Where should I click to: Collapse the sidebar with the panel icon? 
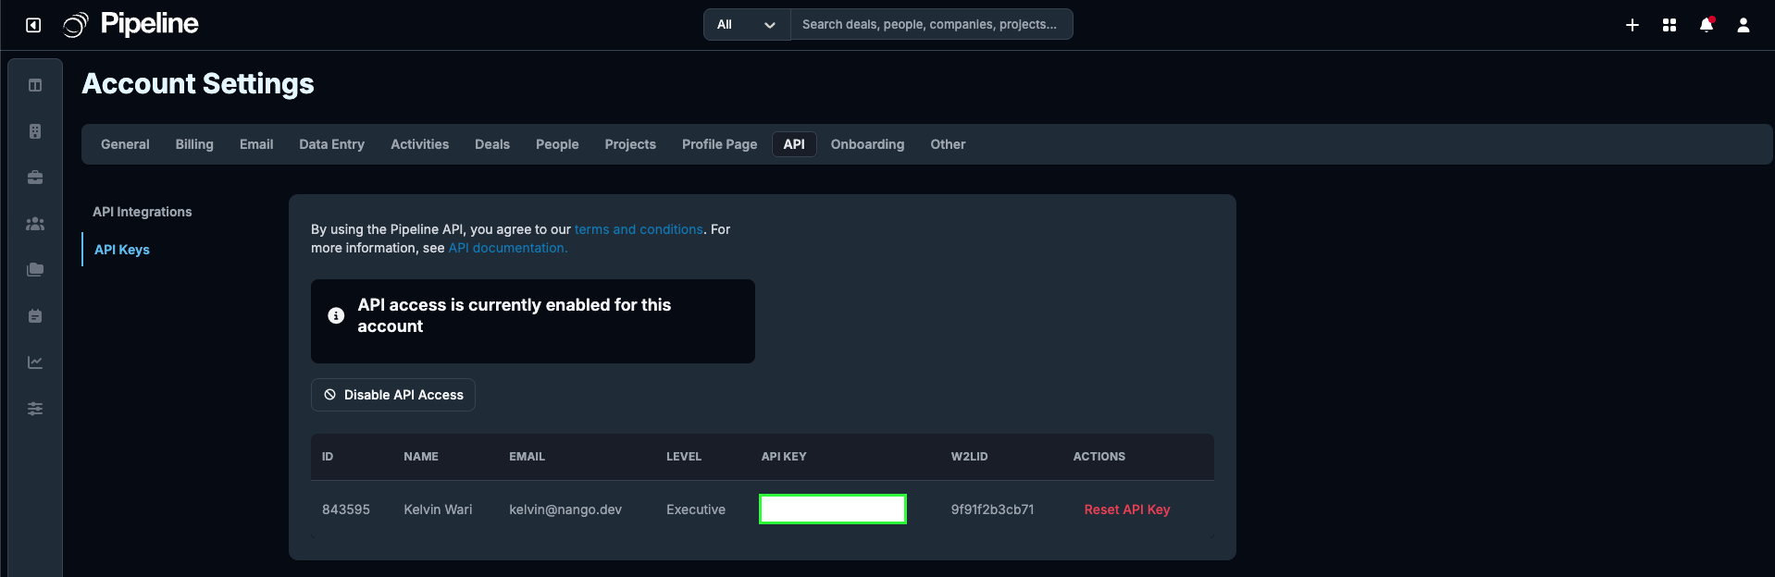click(33, 25)
